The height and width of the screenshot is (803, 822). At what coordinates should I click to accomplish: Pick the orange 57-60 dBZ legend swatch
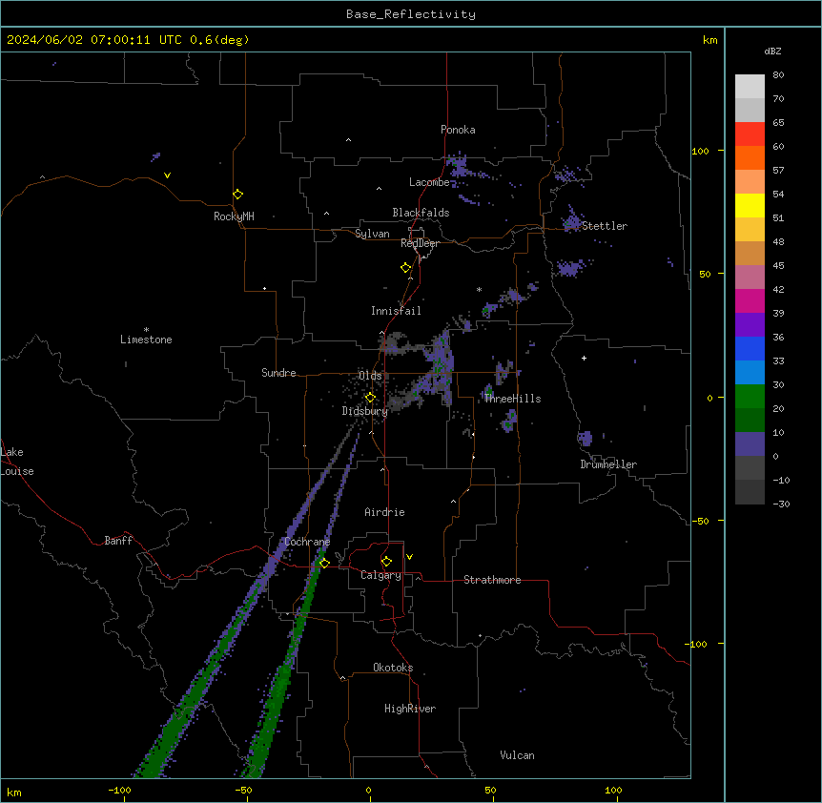(750, 157)
